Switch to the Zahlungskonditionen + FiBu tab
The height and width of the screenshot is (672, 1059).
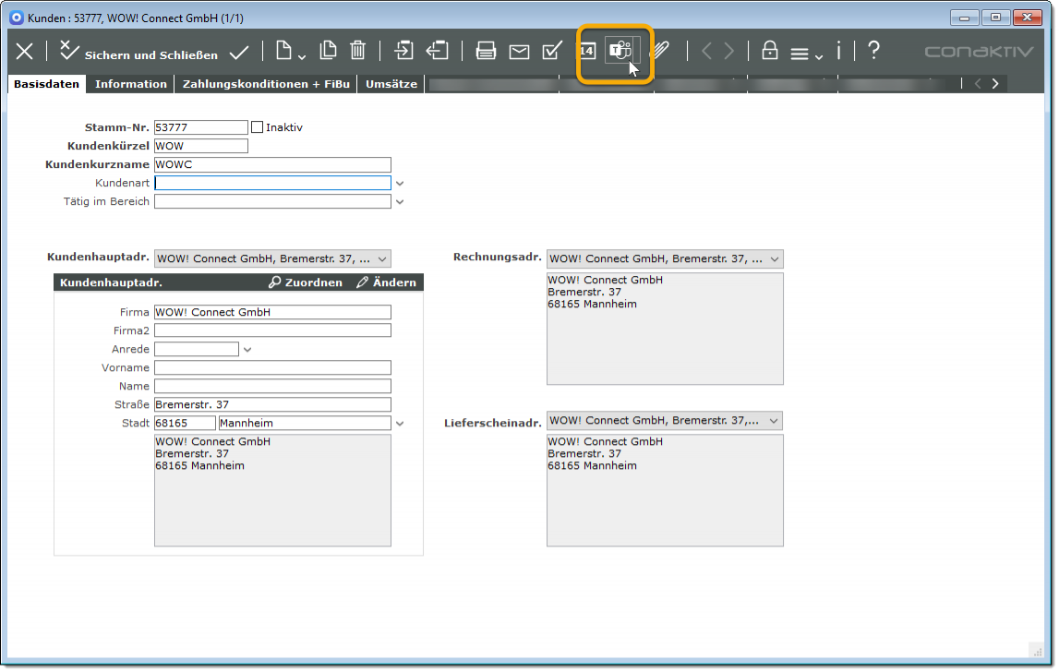[x=265, y=84]
